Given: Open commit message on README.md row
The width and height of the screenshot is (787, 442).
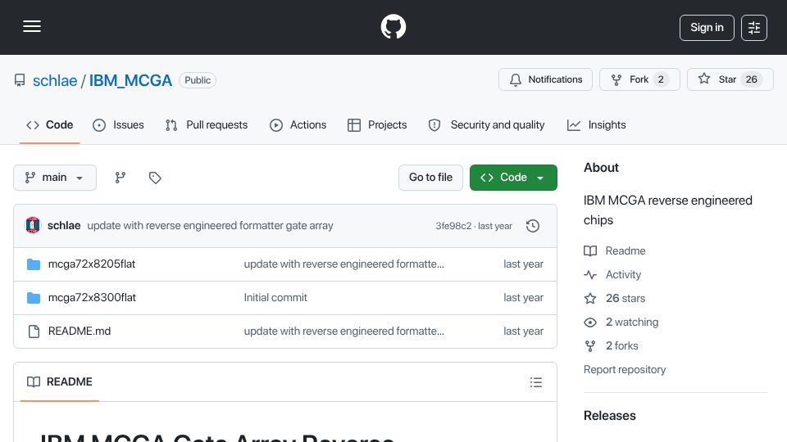Looking at the screenshot, I should (x=343, y=331).
